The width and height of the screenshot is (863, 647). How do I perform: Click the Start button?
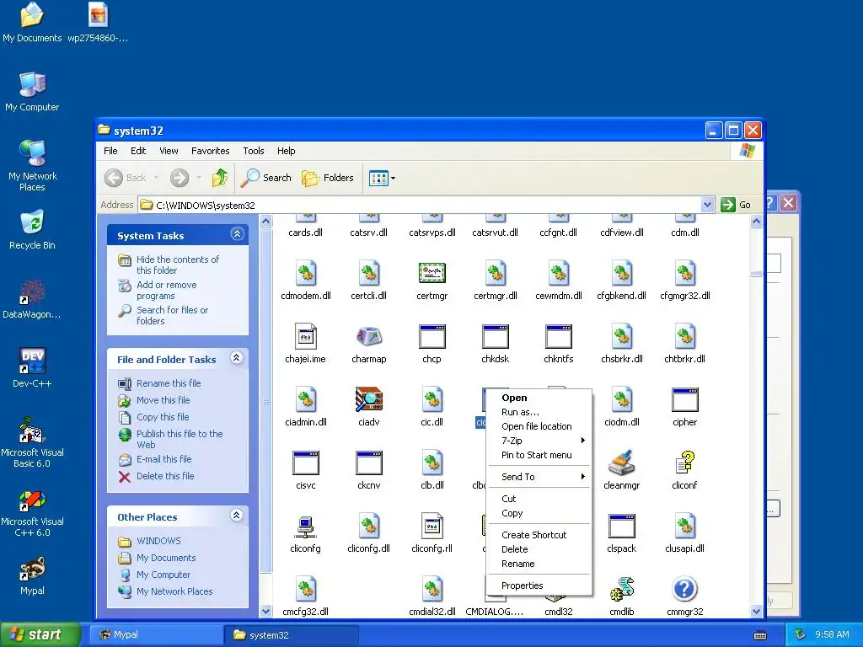coord(40,634)
